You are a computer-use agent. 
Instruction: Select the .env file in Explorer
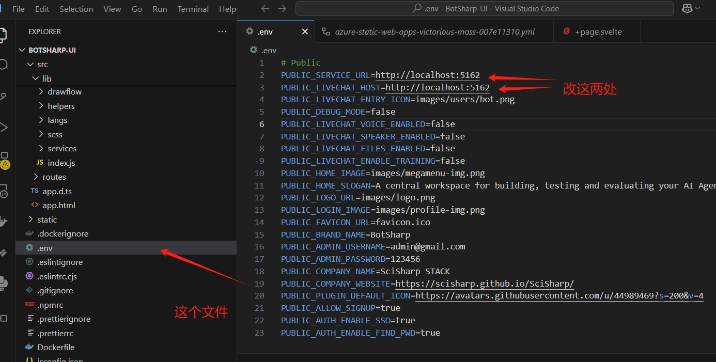[126, 248]
